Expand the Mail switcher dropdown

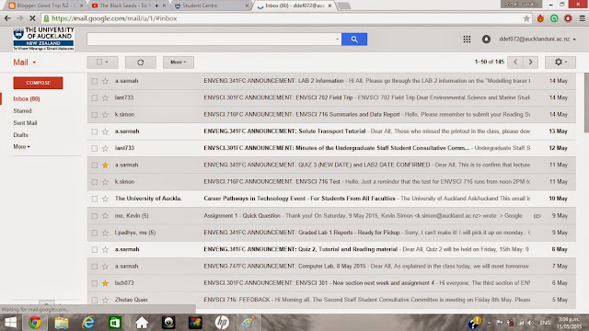25,63
